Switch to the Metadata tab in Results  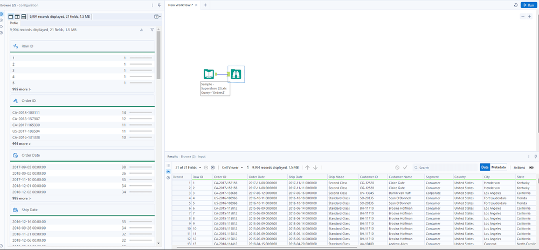pyautogui.click(x=499, y=168)
